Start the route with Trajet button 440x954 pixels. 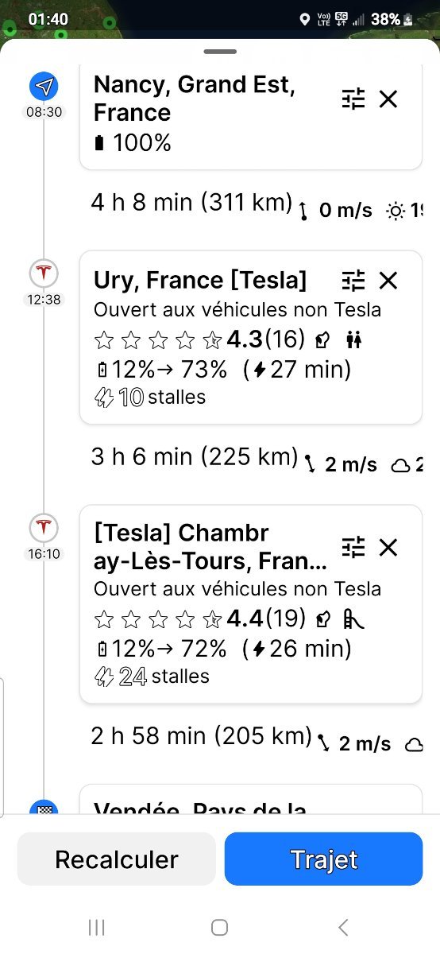[x=324, y=859]
